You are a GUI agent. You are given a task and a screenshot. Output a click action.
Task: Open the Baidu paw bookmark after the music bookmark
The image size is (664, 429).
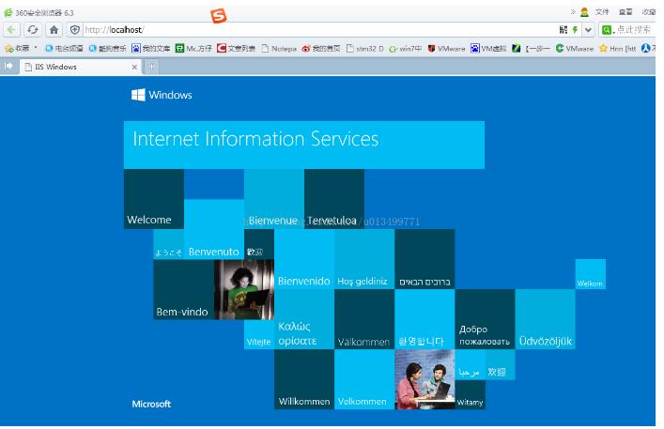pyautogui.click(x=150, y=48)
